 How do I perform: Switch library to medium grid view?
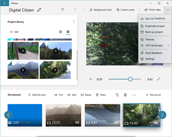pyautogui.click(x=61, y=32)
